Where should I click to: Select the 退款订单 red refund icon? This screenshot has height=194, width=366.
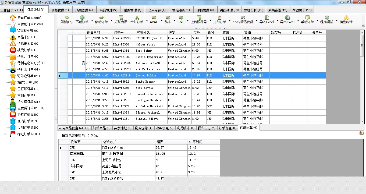(13, 115)
